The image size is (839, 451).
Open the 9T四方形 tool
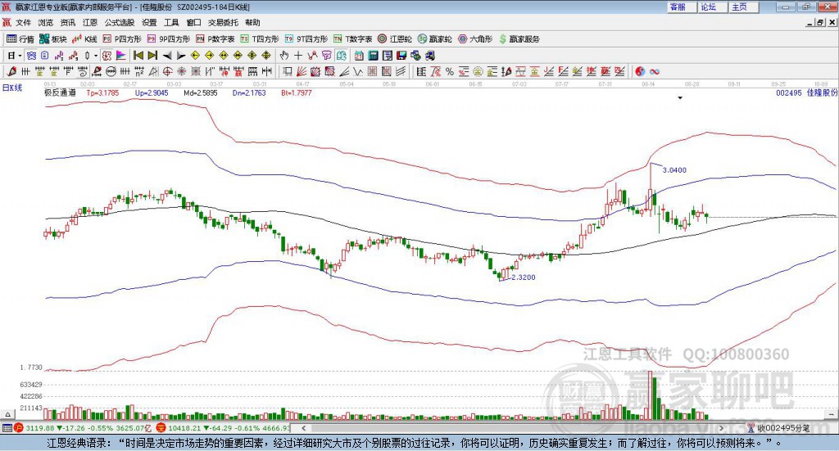(306, 39)
